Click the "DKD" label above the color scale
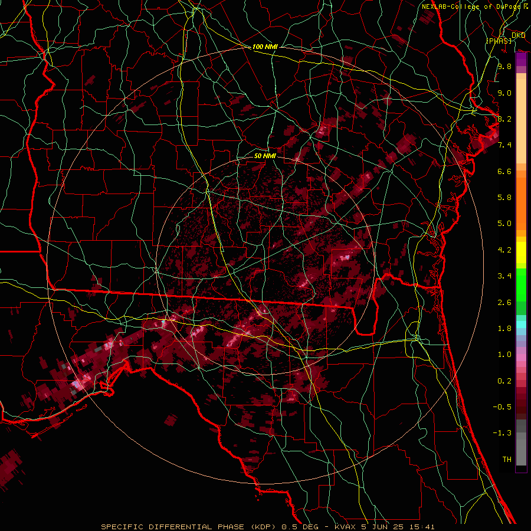531x531 pixels. click(x=518, y=35)
